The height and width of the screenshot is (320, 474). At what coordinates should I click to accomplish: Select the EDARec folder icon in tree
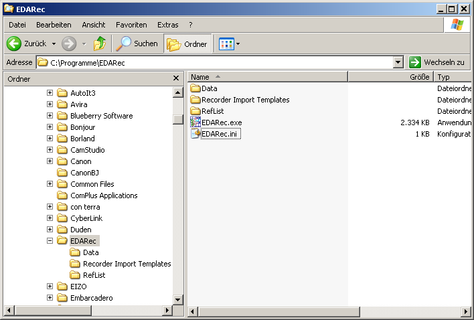pyautogui.click(x=62, y=241)
